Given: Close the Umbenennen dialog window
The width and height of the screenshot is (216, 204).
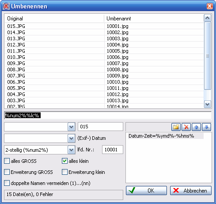Looking at the screenshot, I should pos(209,6).
